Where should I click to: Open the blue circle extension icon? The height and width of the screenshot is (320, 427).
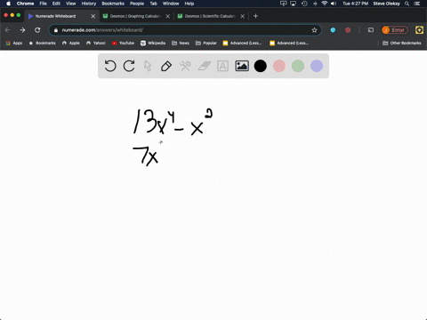coord(333,30)
